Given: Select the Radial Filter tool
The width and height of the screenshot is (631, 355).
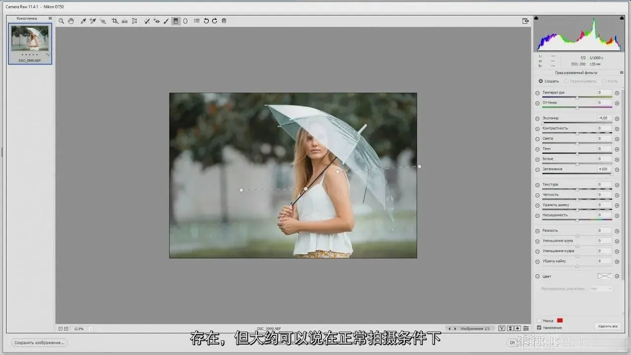Looking at the screenshot, I should 185,21.
